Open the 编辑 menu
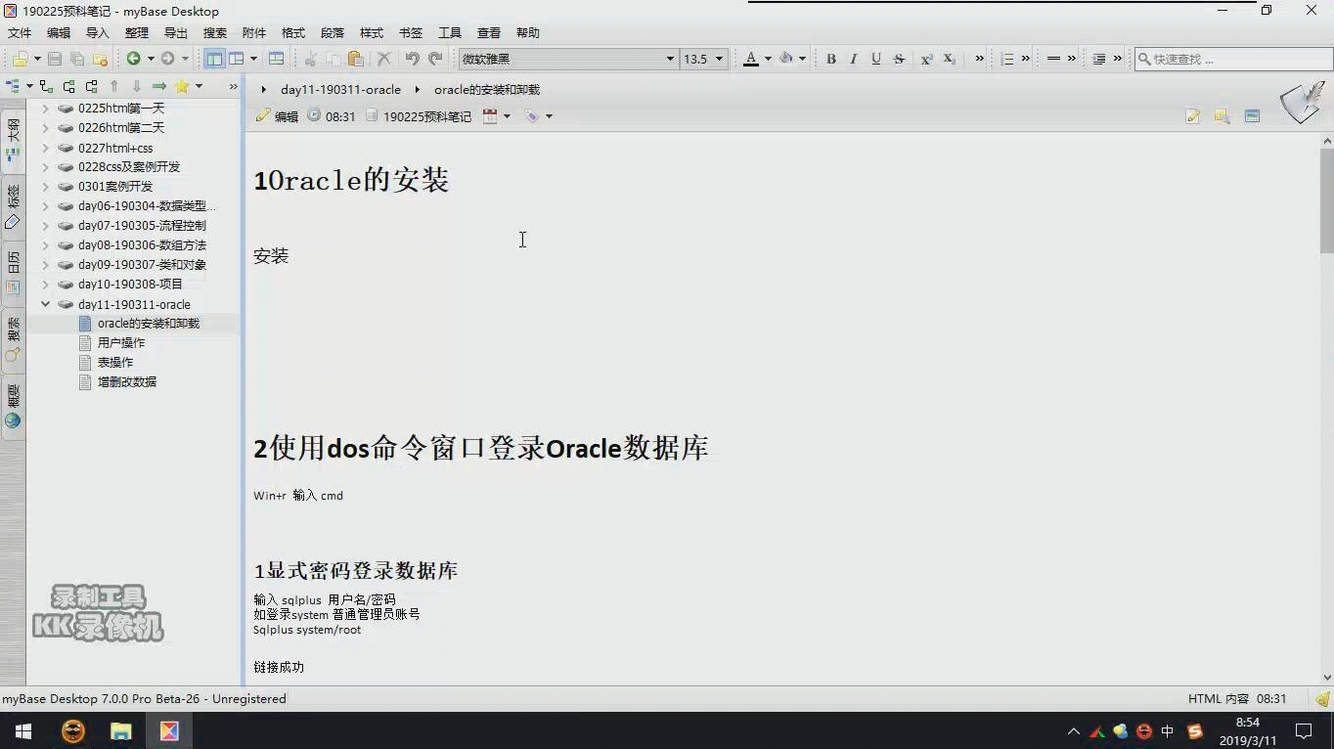 (59, 32)
